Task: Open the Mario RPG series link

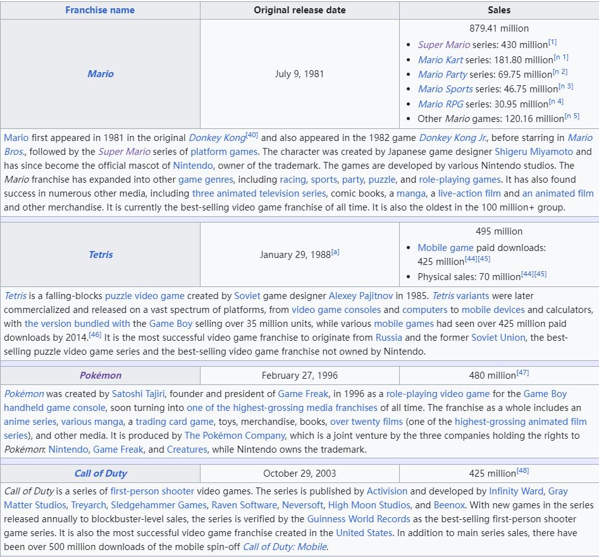Action: coord(440,104)
